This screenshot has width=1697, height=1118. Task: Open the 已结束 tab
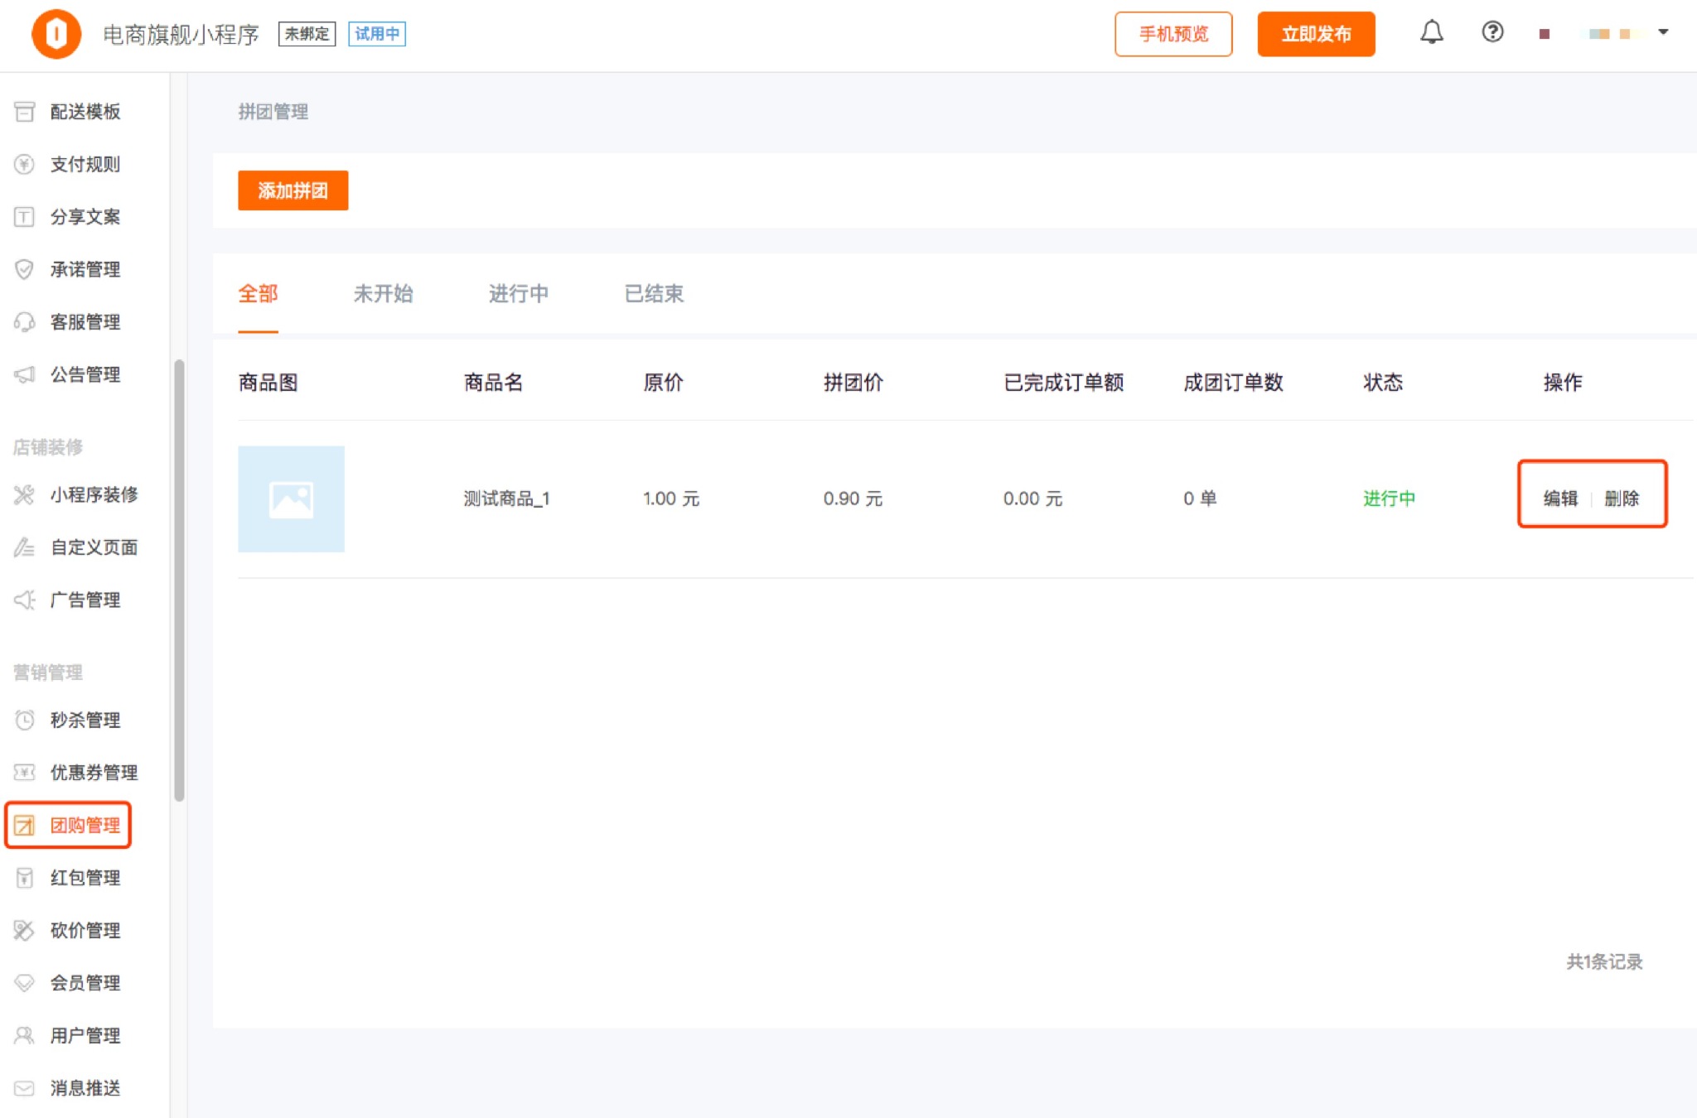coord(654,294)
